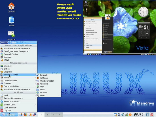156x117 pixels.
Task: Click Install & Remove Software in most used
Action: pyautogui.click(x=19, y=48)
